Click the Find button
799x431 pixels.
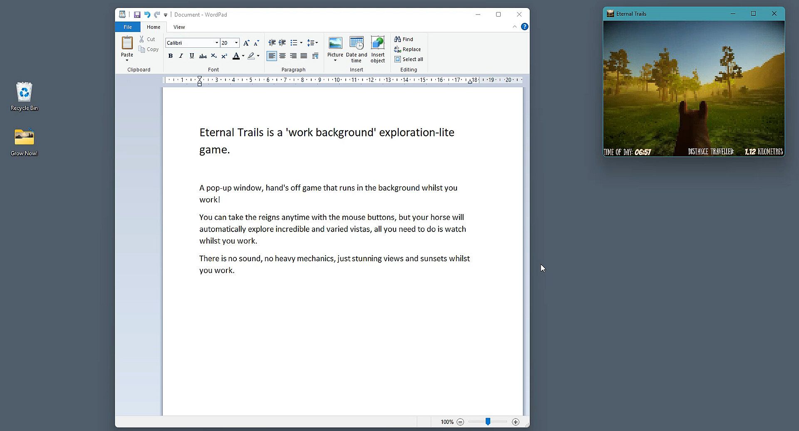click(404, 39)
